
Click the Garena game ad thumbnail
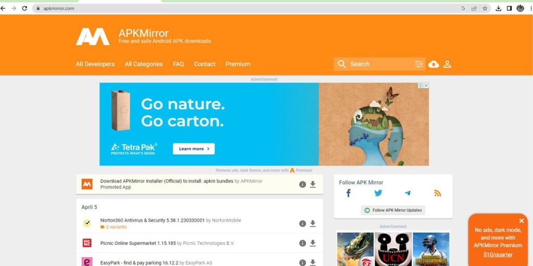tap(355, 249)
